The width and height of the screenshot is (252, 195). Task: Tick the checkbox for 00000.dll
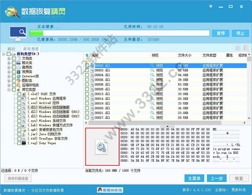click(87, 65)
